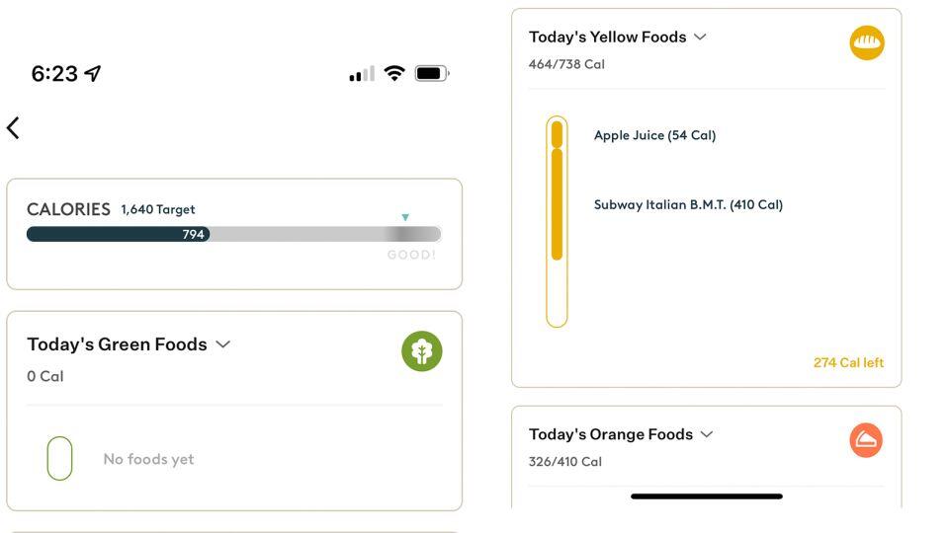The width and height of the screenshot is (949, 533).
Task: Click the empty green foods capsule
Action: click(59, 458)
